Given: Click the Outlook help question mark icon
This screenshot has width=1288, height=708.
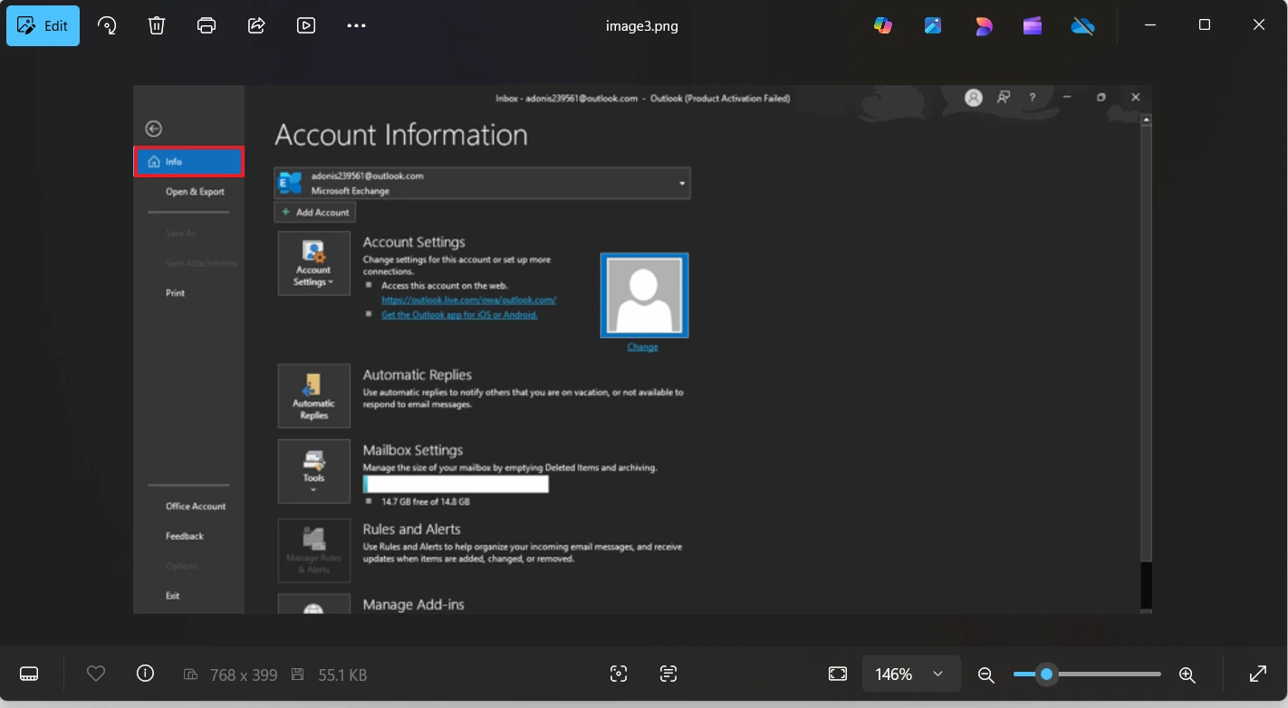Looking at the screenshot, I should coord(1032,98).
